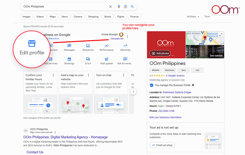Expand business hours next to Closes 6 PM
The width and height of the screenshot is (245, 155).
coord(180,106)
